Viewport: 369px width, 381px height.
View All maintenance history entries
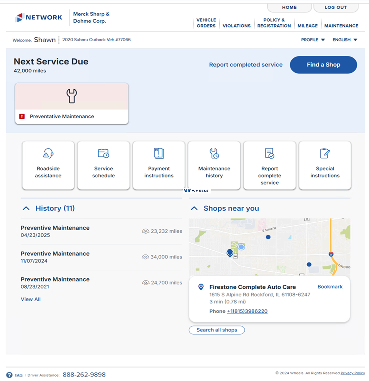pos(30,299)
